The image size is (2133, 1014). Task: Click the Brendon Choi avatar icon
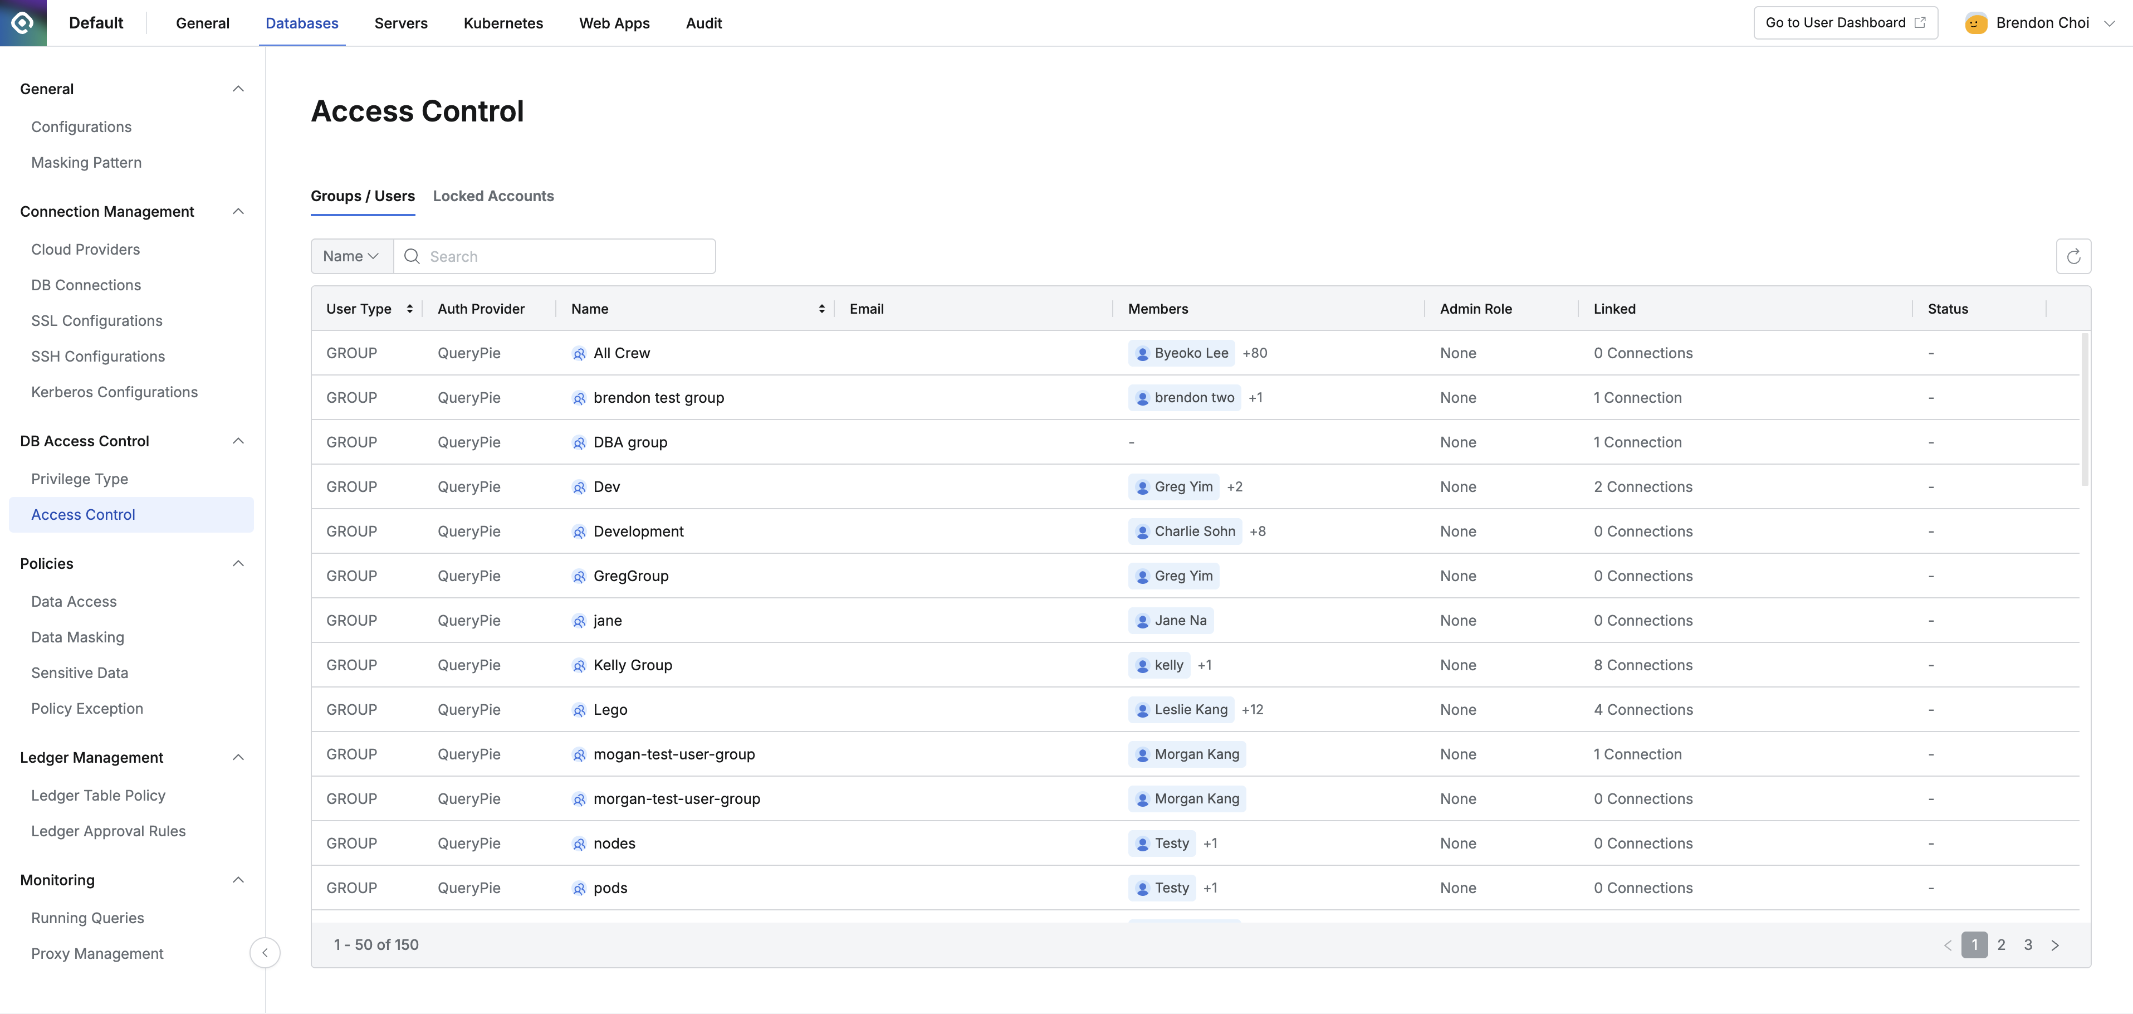(x=1976, y=23)
